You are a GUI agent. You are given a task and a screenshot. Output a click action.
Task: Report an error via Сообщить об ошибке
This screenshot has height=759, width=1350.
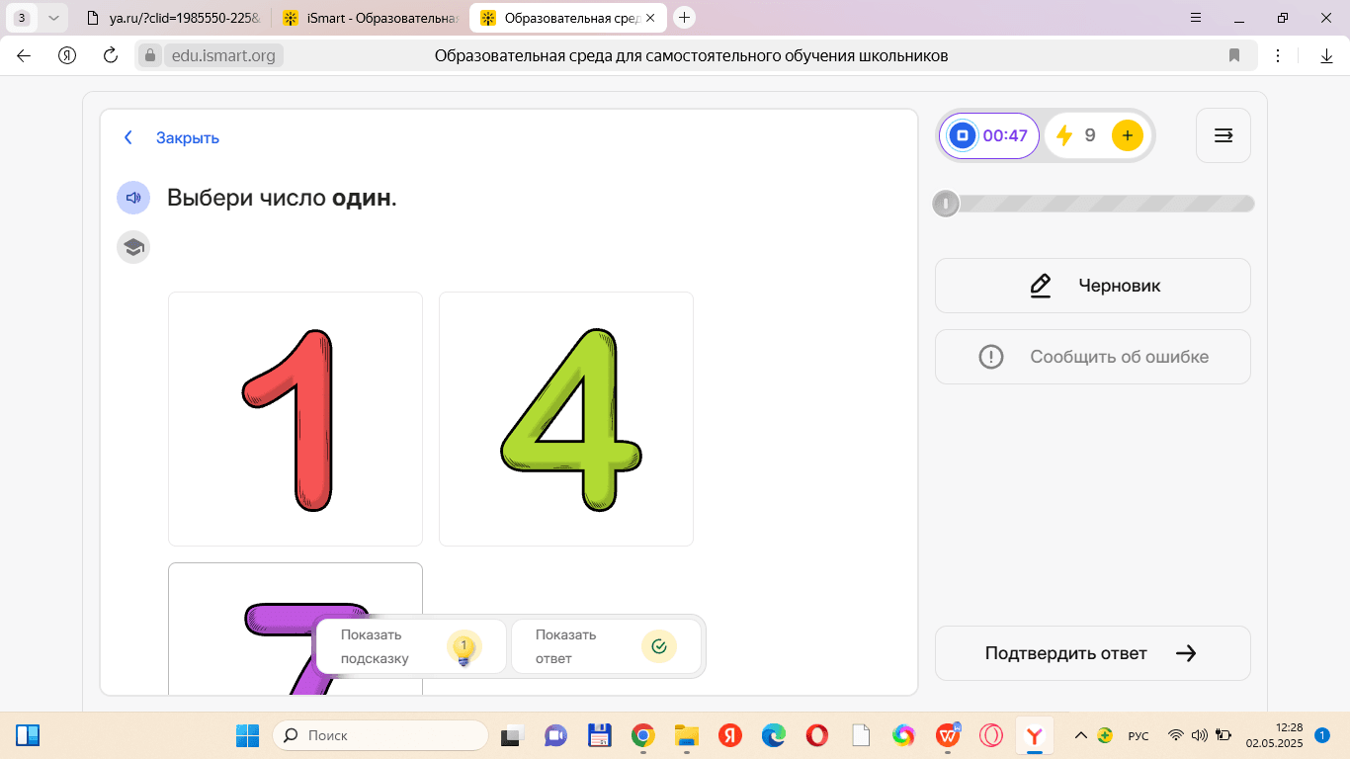[1092, 357]
